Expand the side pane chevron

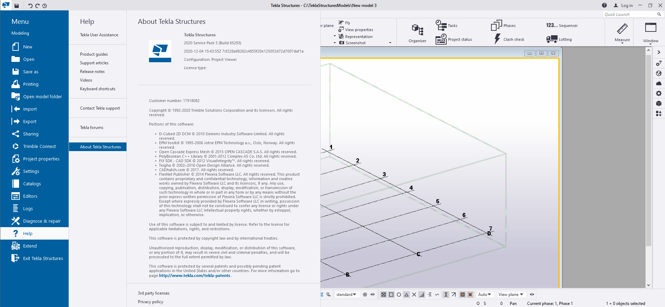659,52
